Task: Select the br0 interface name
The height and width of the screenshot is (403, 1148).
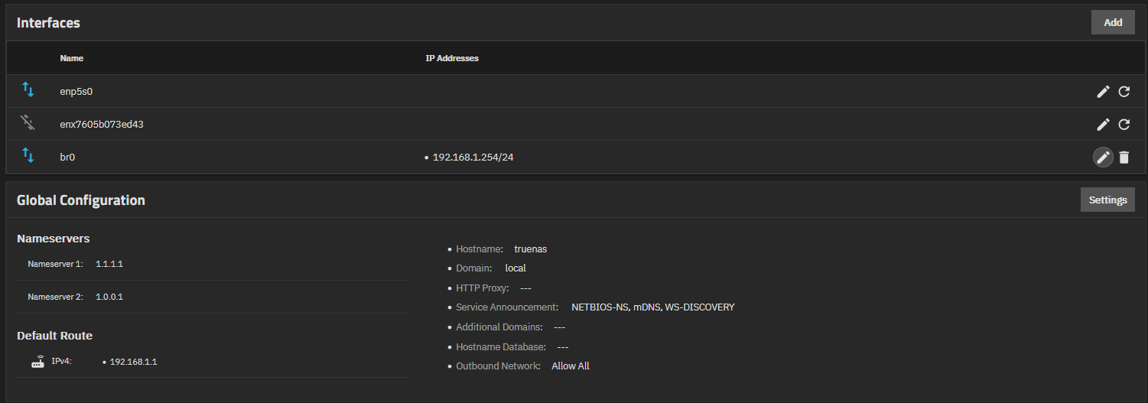Action: coord(67,157)
